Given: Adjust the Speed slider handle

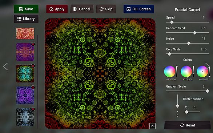Looking at the screenshot, I should [172, 22].
